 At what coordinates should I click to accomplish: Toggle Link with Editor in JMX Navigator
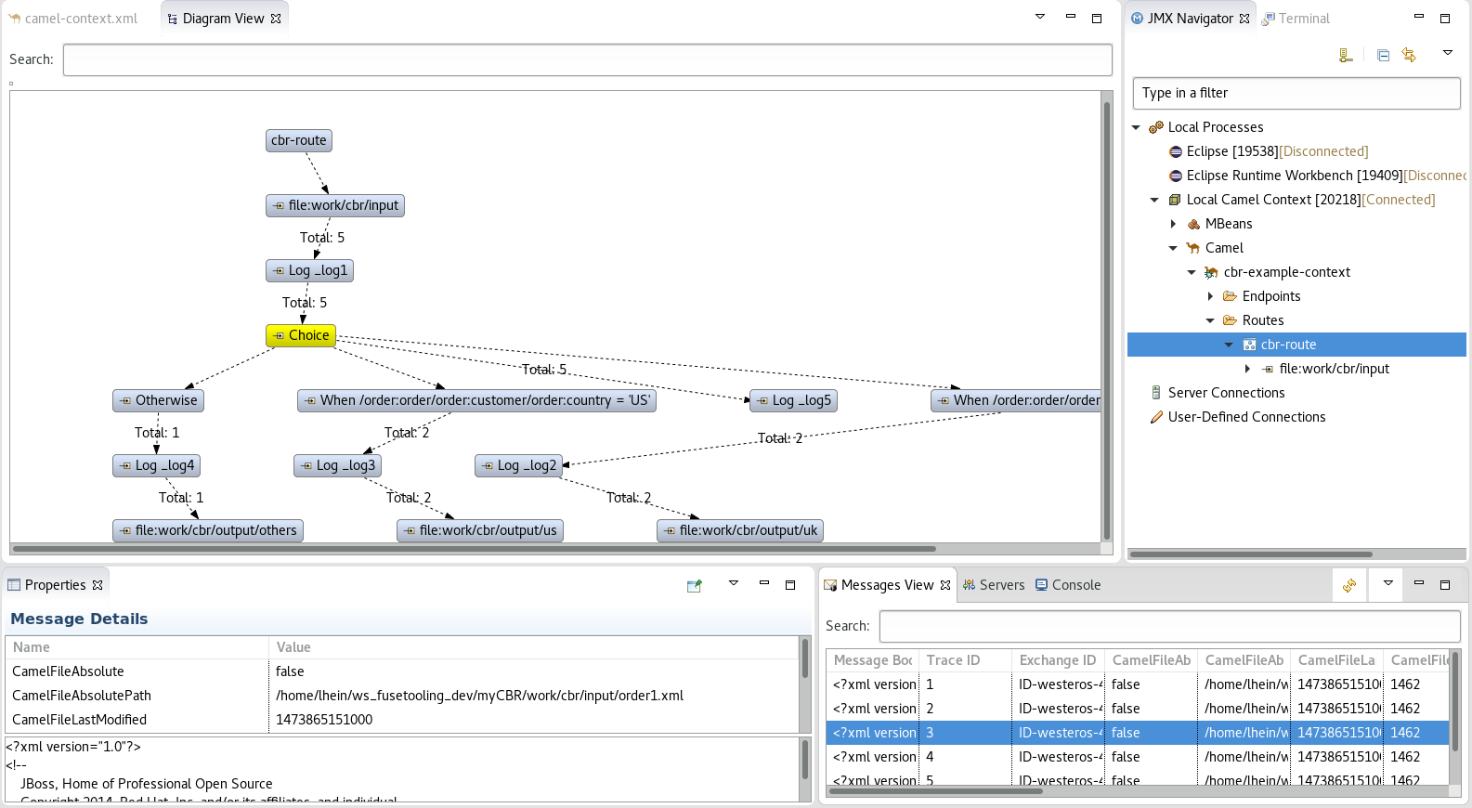pyautogui.click(x=1409, y=56)
